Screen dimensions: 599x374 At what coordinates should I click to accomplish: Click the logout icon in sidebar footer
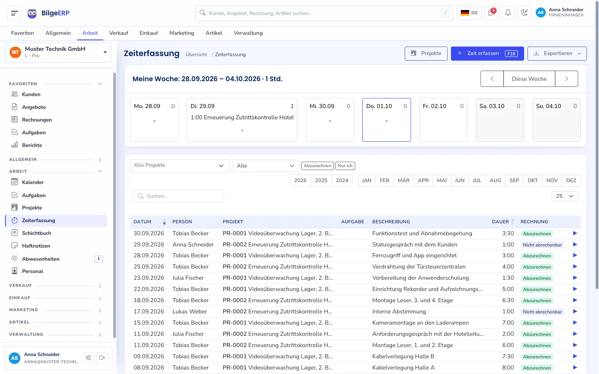[102, 358]
